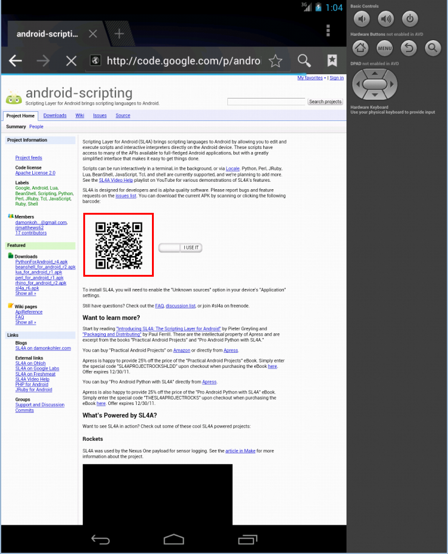Click the project search text field
Screen dimensions: 448x554
[x=266, y=102]
